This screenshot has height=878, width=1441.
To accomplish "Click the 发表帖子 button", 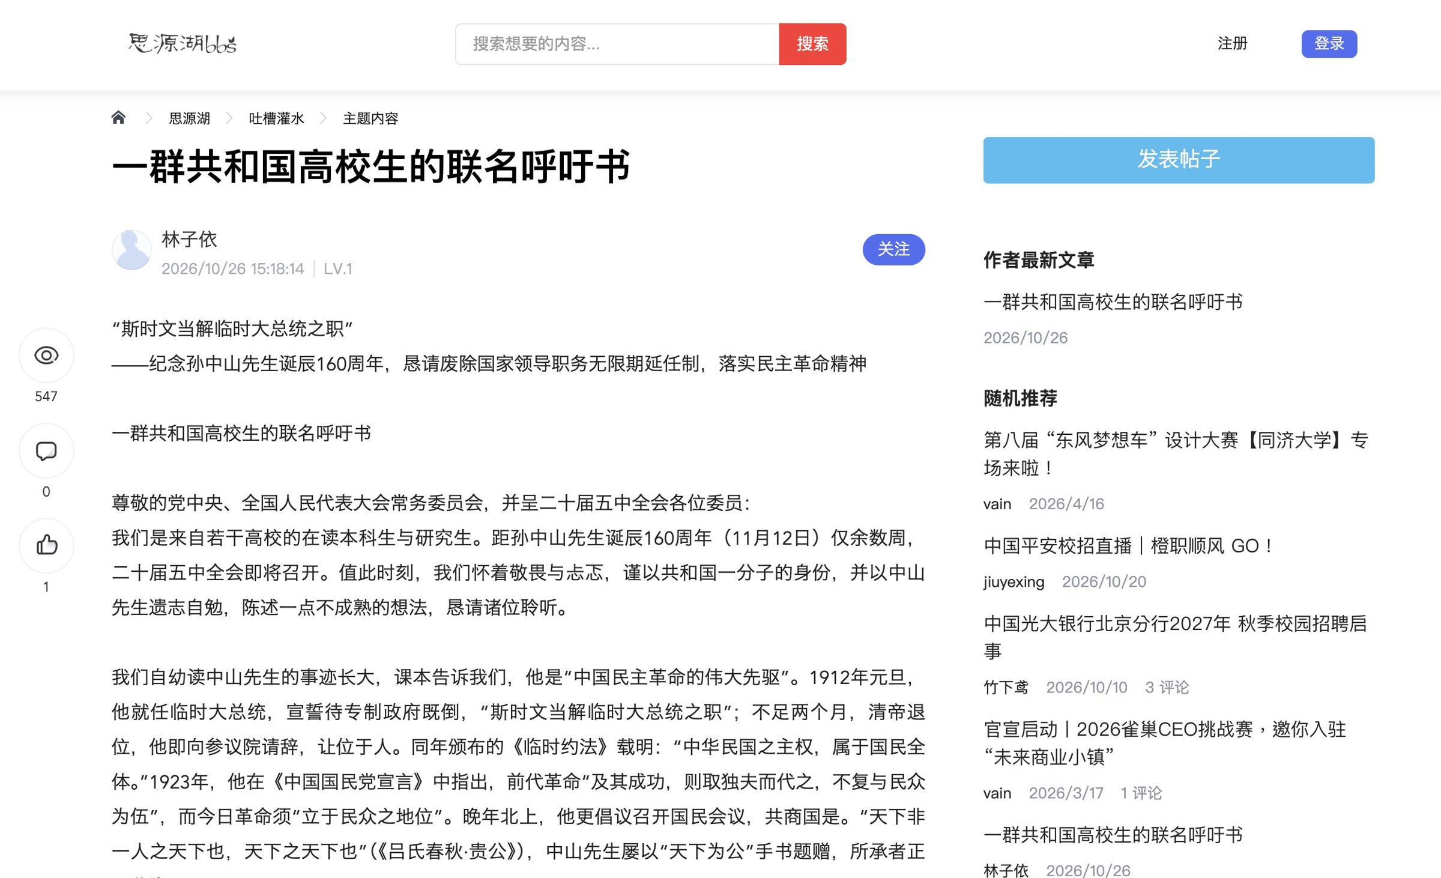I will click(x=1179, y=160).
